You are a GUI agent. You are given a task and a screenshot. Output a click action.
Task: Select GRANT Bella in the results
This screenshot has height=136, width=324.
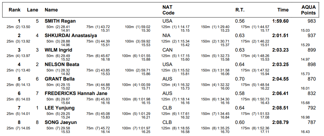pyautogui.click(x=59, y=79)
